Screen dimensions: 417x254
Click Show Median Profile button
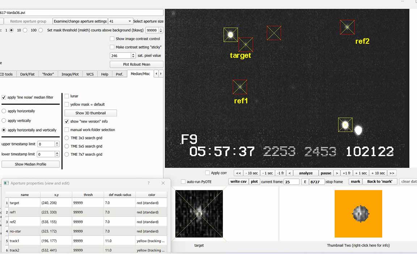click(30, 164)
